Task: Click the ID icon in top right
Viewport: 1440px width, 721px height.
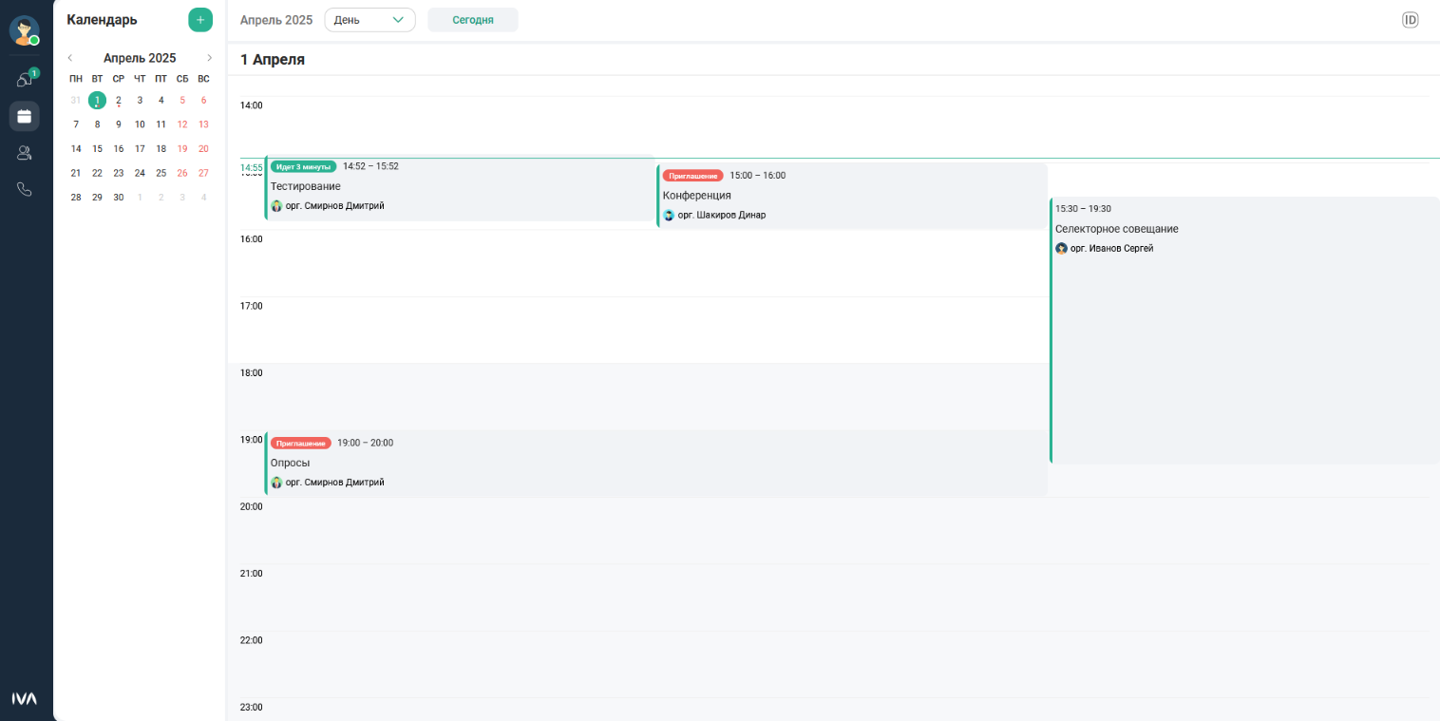Action: (1410, 20)
